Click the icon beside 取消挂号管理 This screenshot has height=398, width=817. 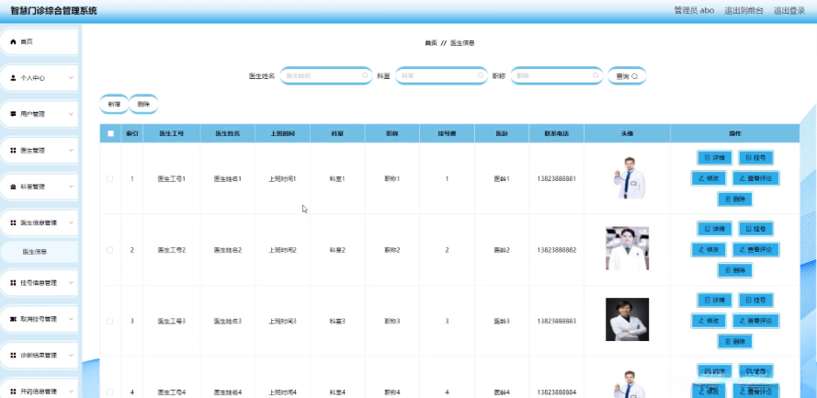click(14, 319)
